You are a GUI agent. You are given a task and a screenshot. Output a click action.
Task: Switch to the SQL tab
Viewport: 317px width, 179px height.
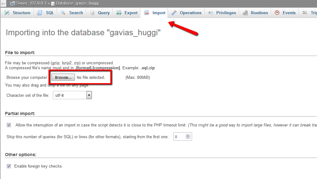coord(45,13)
